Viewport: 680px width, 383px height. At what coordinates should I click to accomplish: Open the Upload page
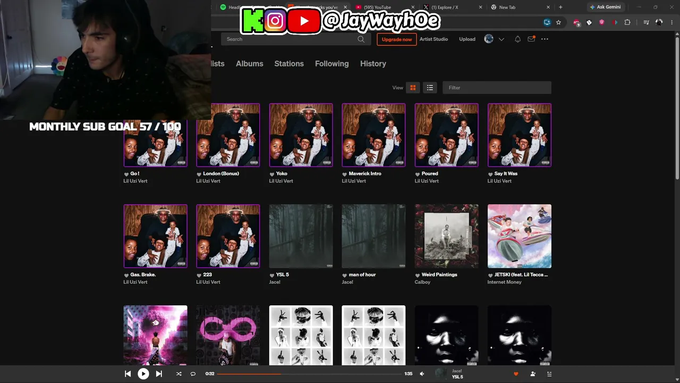[x=467, y=39]
